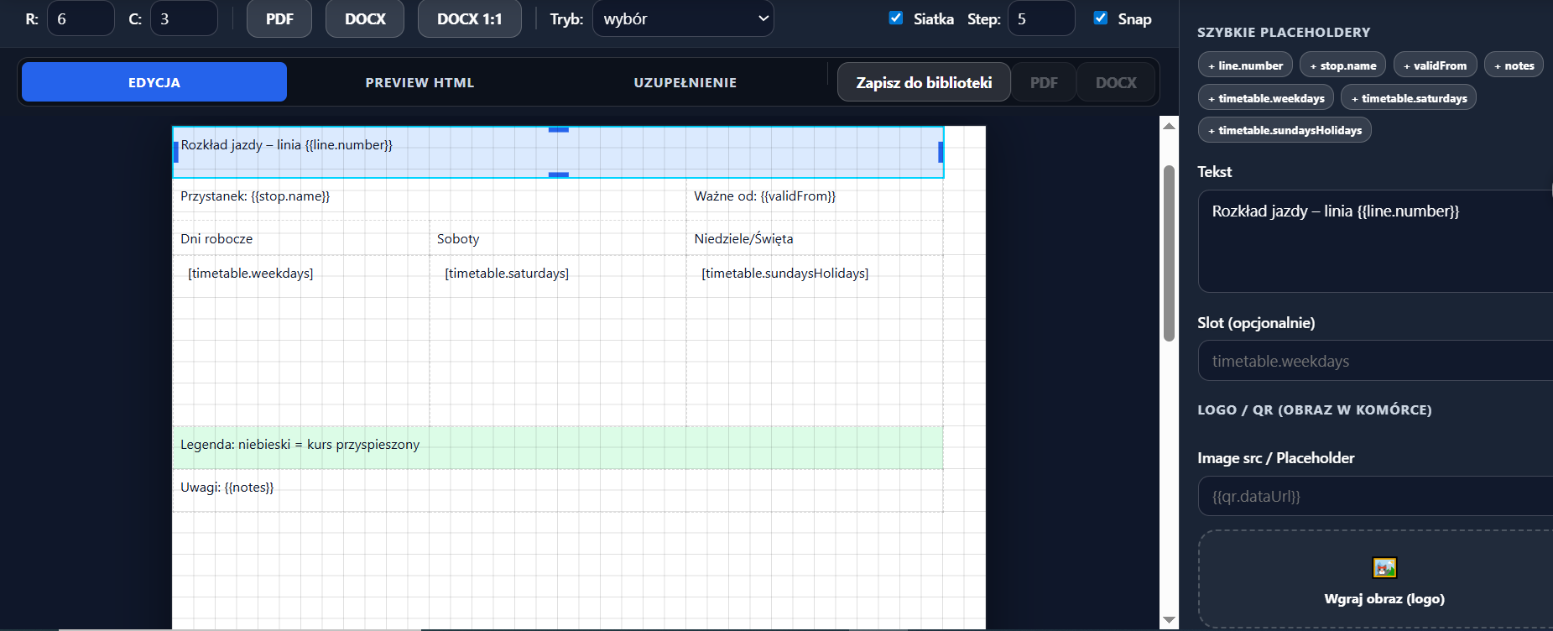Screen dimensions: 1553x631
Task: Click the bottom resize handle of title cell
Action: coord(558,175)
